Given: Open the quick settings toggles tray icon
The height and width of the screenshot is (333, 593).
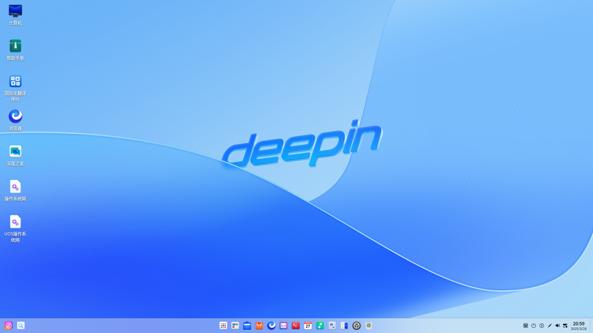Looking at the screenshot, I should pyautogui.click(x=565, y=326).
